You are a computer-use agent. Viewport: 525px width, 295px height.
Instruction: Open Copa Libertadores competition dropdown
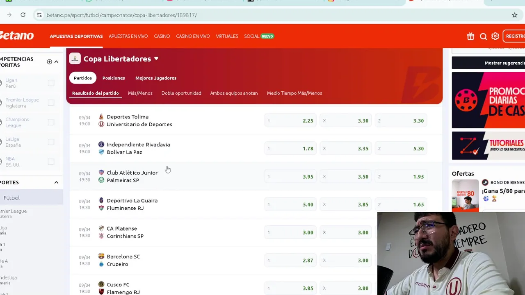156,59
